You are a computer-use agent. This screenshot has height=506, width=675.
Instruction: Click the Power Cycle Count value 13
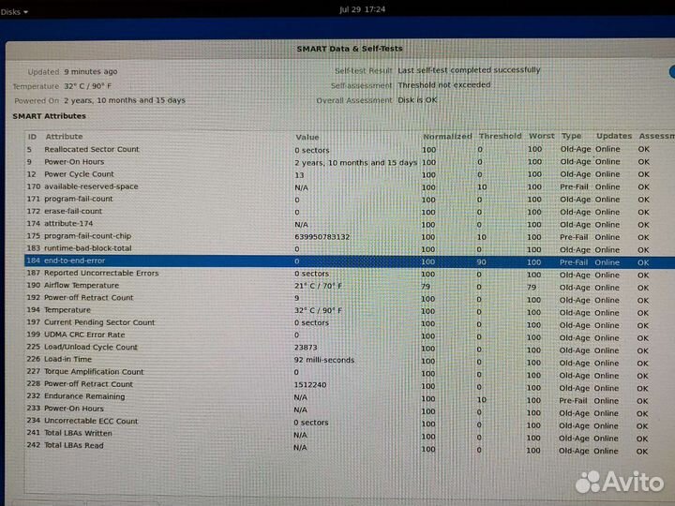[299, 175]
